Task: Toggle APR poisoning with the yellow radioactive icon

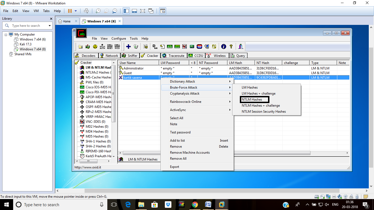Action: [95, 46]
